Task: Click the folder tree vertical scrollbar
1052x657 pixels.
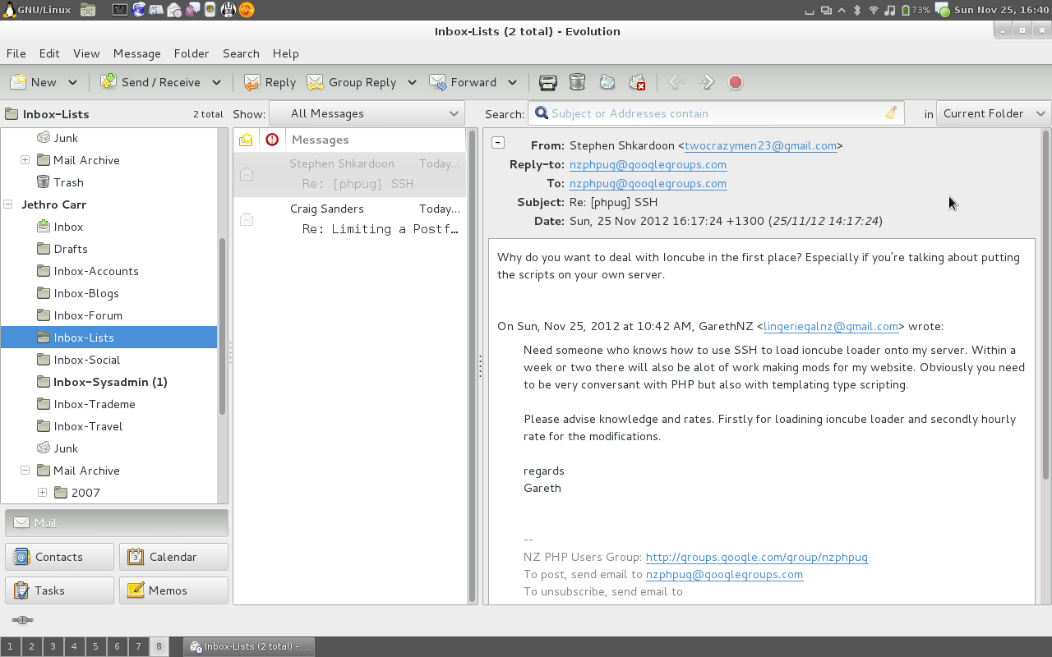Action: tap(222, 326)
